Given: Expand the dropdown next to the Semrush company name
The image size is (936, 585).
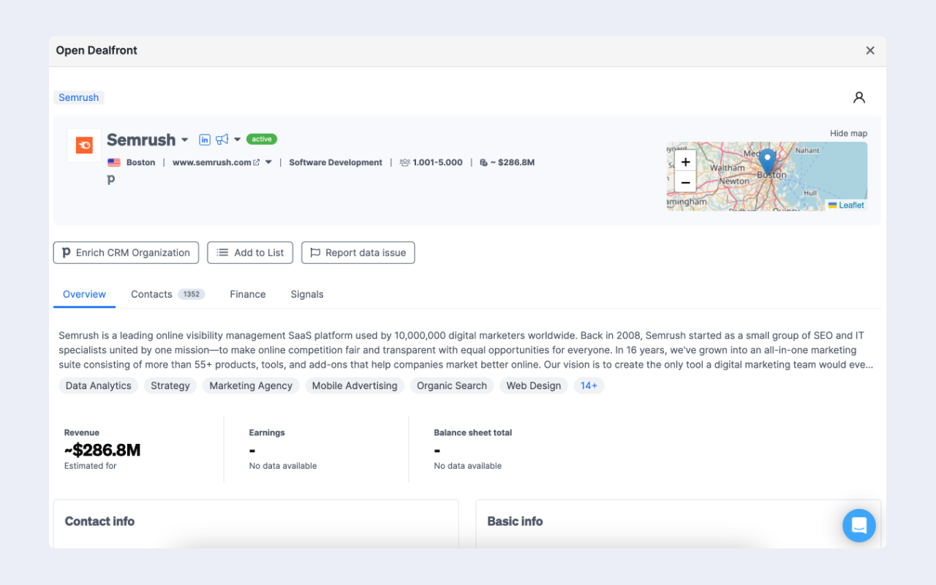Looking at the screenshot, I should click(185, 140).
